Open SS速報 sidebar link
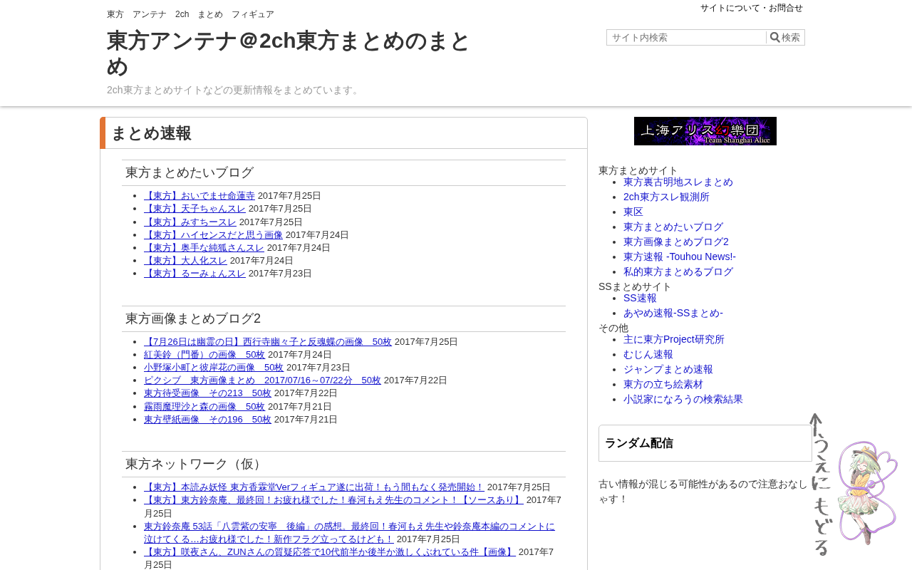The width and height of the screenshot is (912, 570). (640, 298)
